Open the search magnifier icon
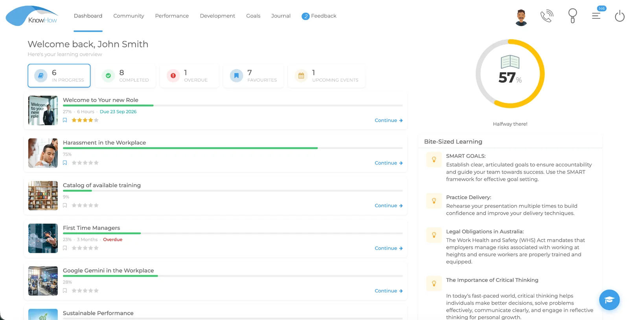Image resolution: width=629 pixels, height=320 pixels. point(573,16)
